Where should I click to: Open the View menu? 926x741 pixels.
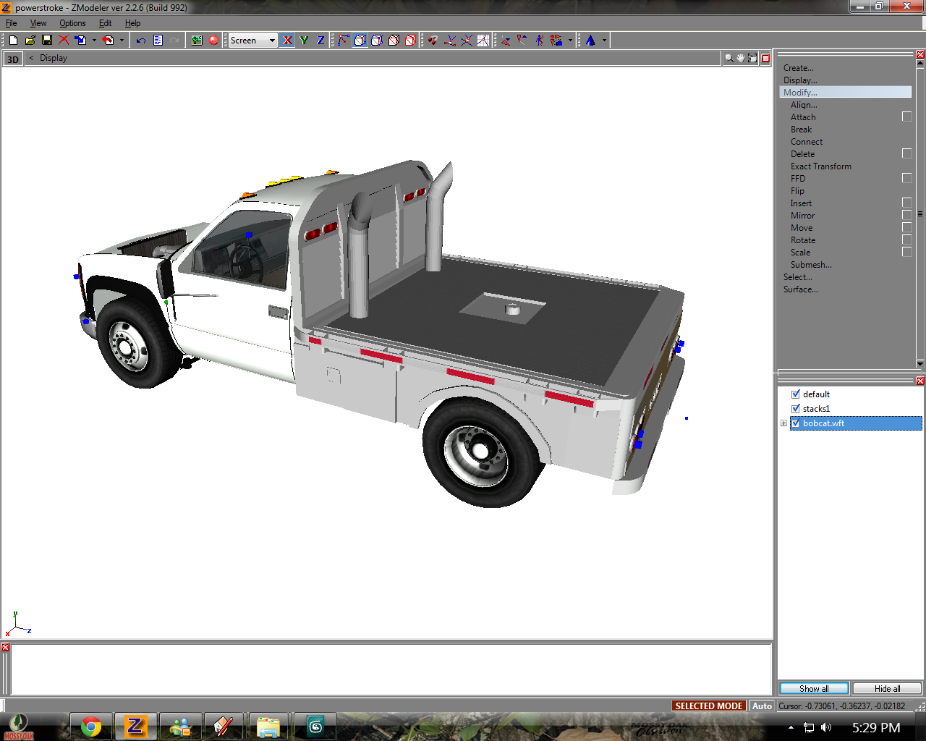(38, 23)
